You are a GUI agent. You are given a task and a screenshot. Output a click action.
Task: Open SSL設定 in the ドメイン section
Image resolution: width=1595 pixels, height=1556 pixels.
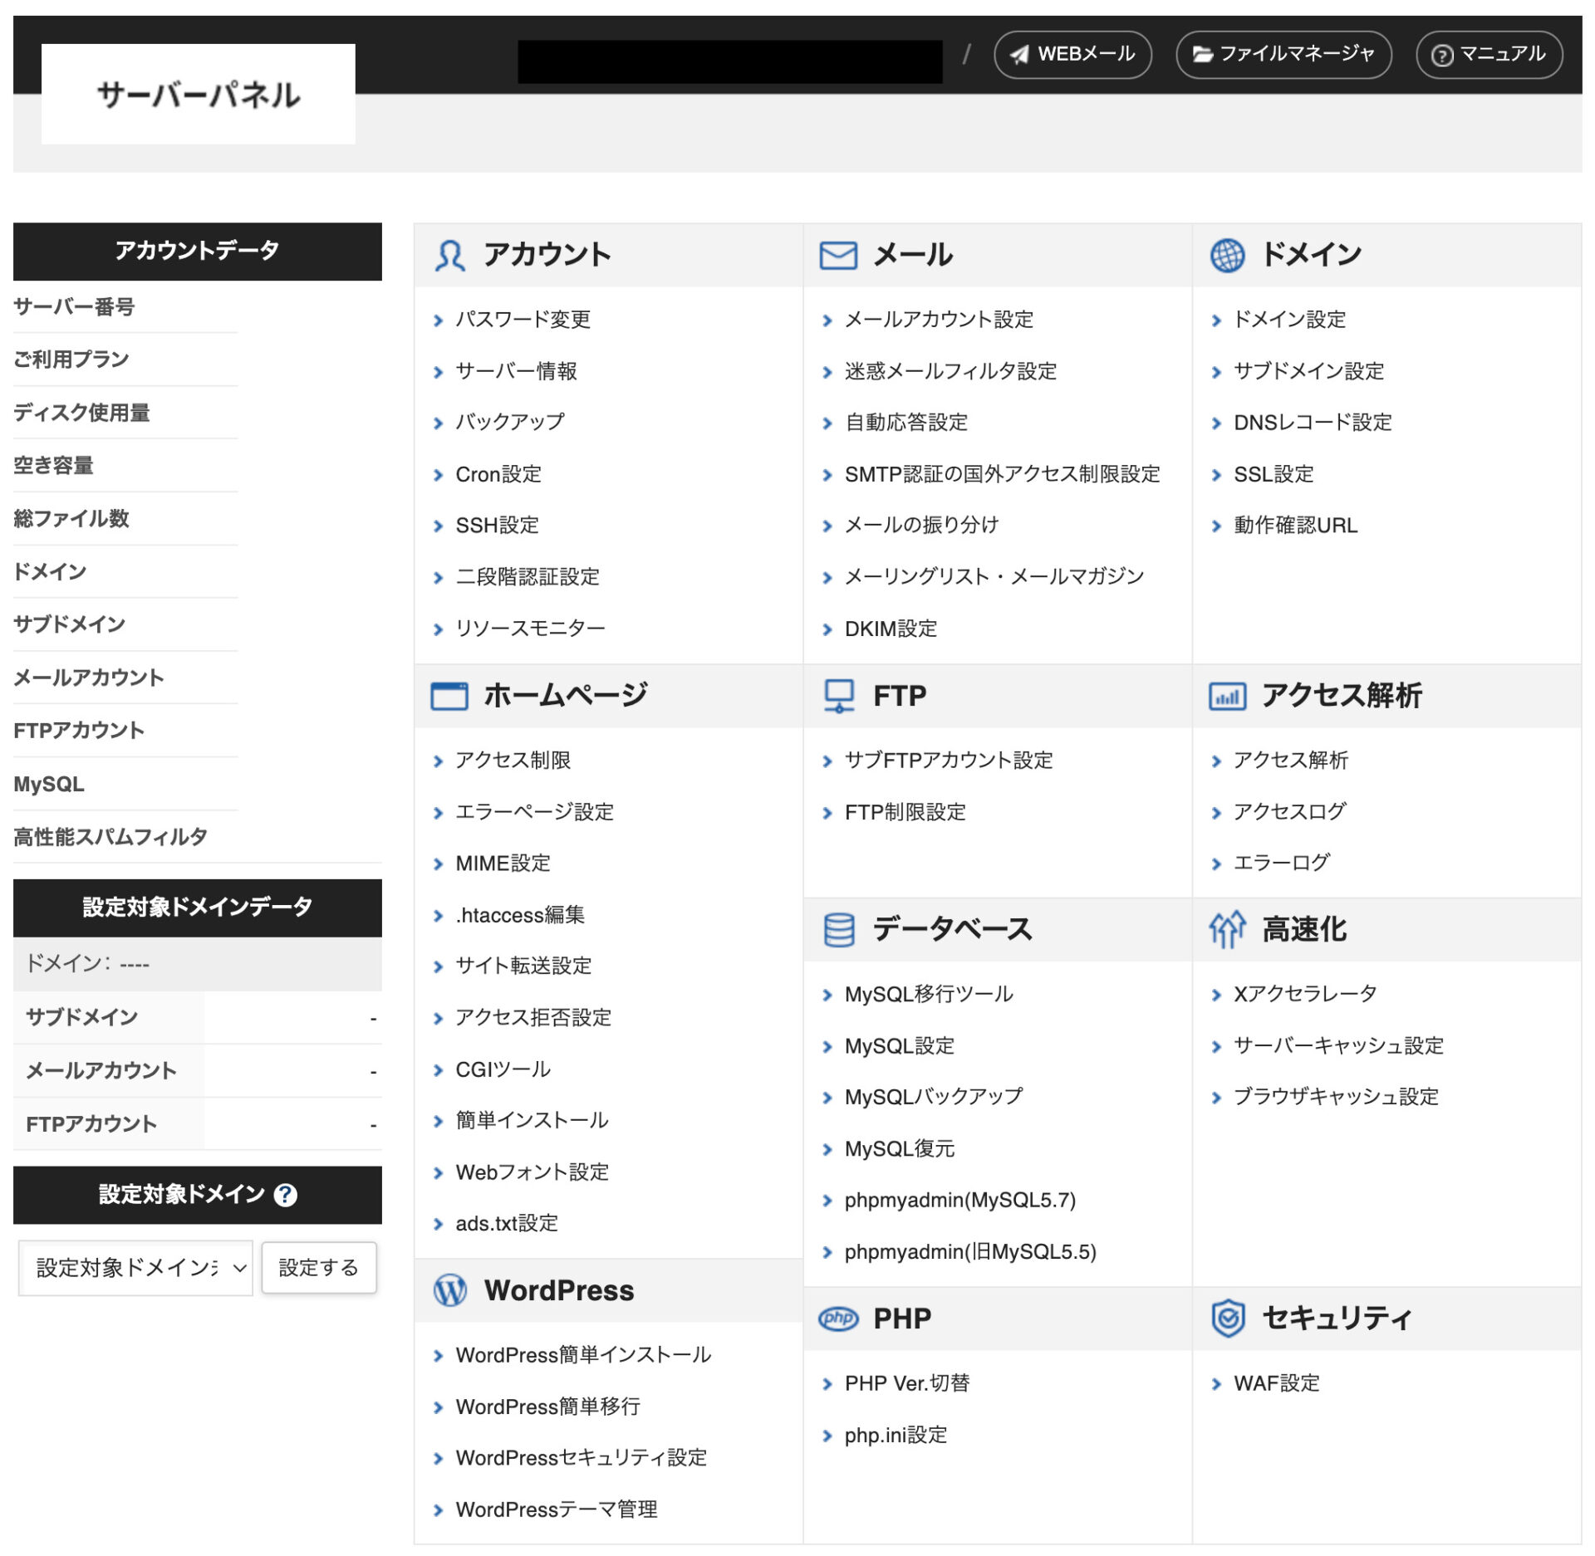(x=1274, y=474)
